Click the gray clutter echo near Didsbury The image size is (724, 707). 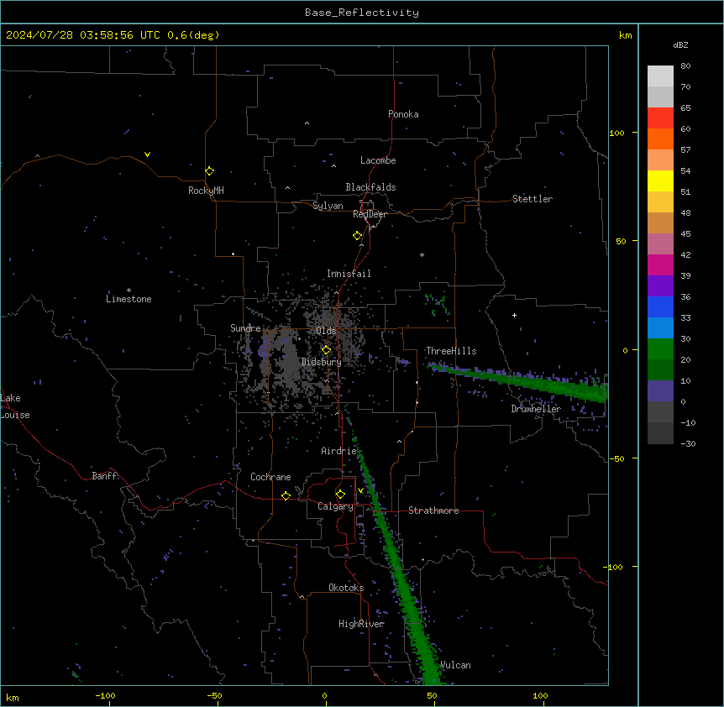[289, 360]
